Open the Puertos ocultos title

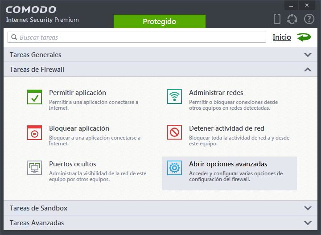(73, 164)
